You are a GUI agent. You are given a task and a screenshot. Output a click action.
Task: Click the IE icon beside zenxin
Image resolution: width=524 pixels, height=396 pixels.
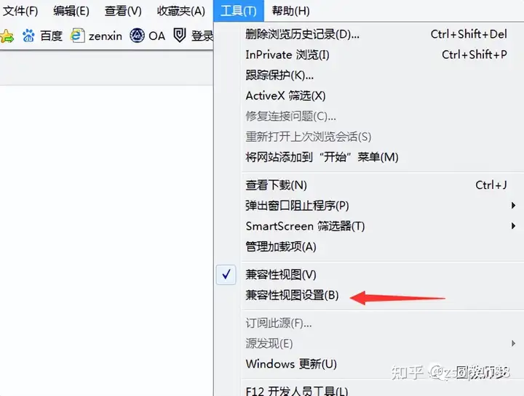point(77,36)
